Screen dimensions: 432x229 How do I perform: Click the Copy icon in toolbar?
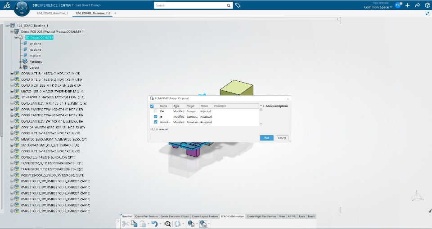[x=134, y=224]
